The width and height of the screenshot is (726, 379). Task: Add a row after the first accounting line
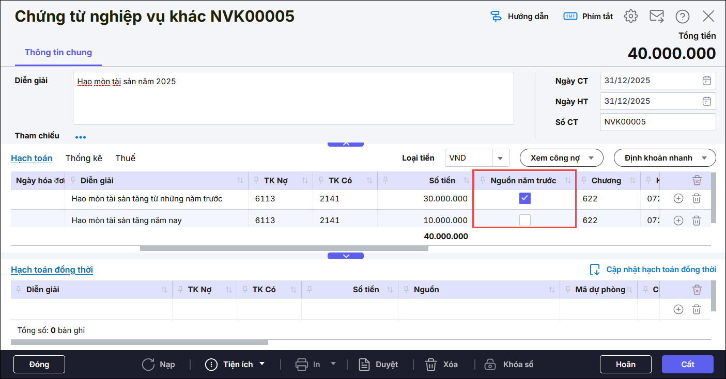tap(678, 198)
